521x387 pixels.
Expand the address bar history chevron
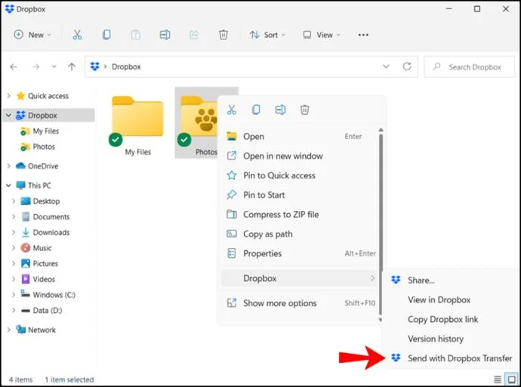coord(386,67)
